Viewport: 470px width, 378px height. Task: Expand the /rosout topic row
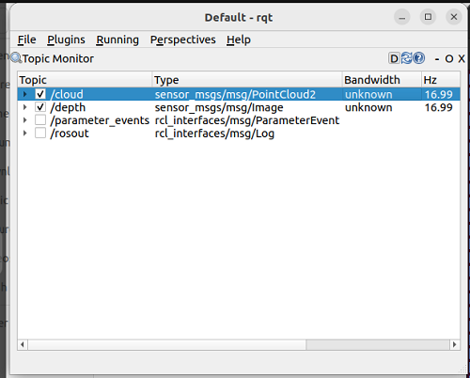click(x=25, y=133)
